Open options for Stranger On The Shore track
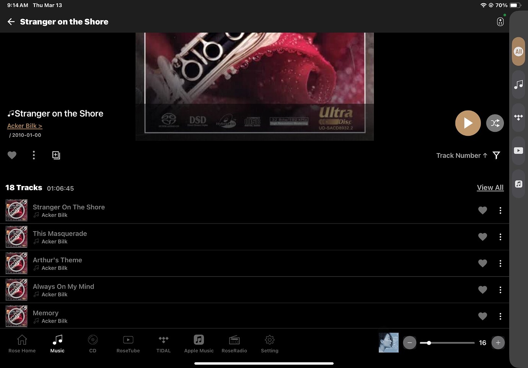Image resolution: width=528 pixels, height=368 pixels. click(500, 211)
